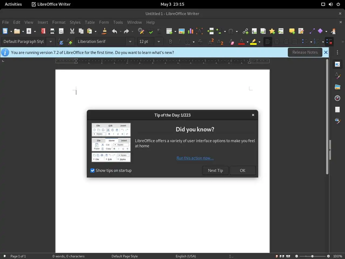
Task: Insert an image
Action: pos(182,31)
